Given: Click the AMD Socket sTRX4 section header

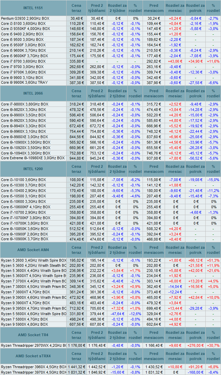Looking at the screenshot, I should pyautogui.click(x=33, y=356).
